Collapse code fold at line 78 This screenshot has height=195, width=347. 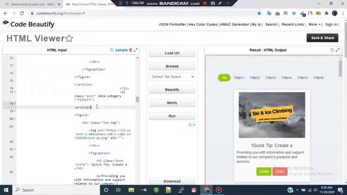tap(15, 103)
